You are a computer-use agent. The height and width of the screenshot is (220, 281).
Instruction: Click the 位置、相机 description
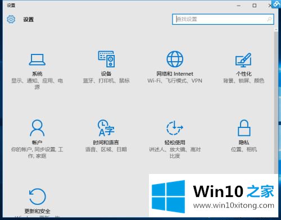(244, 149)
